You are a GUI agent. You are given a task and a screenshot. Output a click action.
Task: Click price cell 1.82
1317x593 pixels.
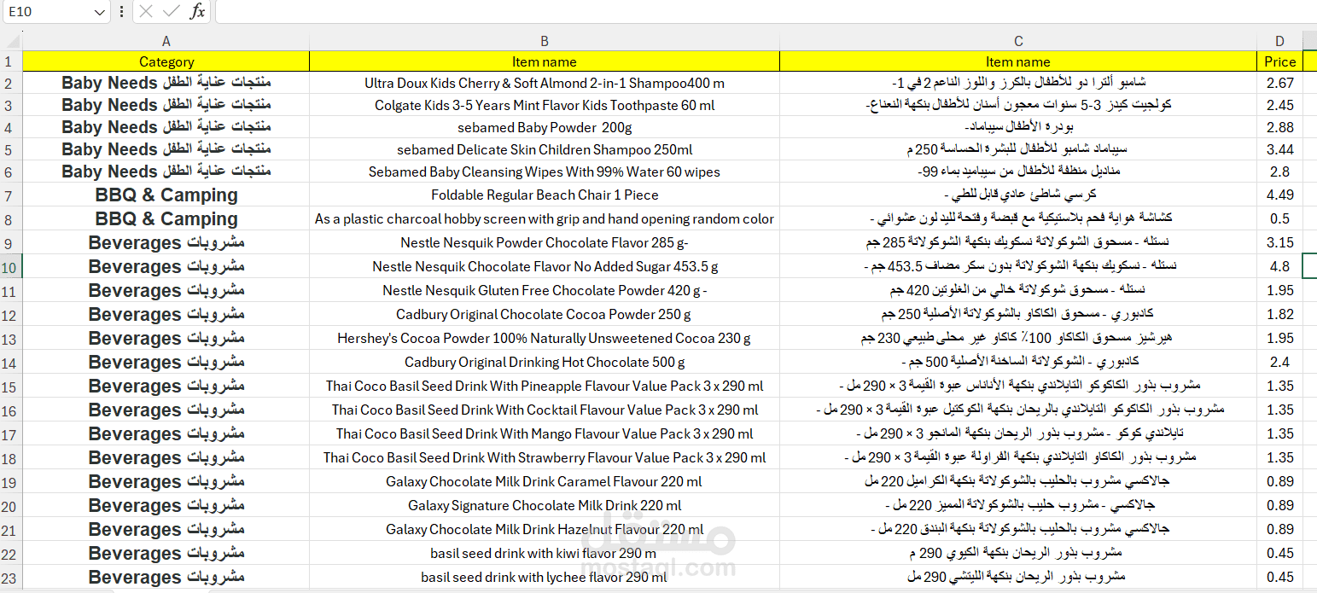click(x=1279, y=314)
